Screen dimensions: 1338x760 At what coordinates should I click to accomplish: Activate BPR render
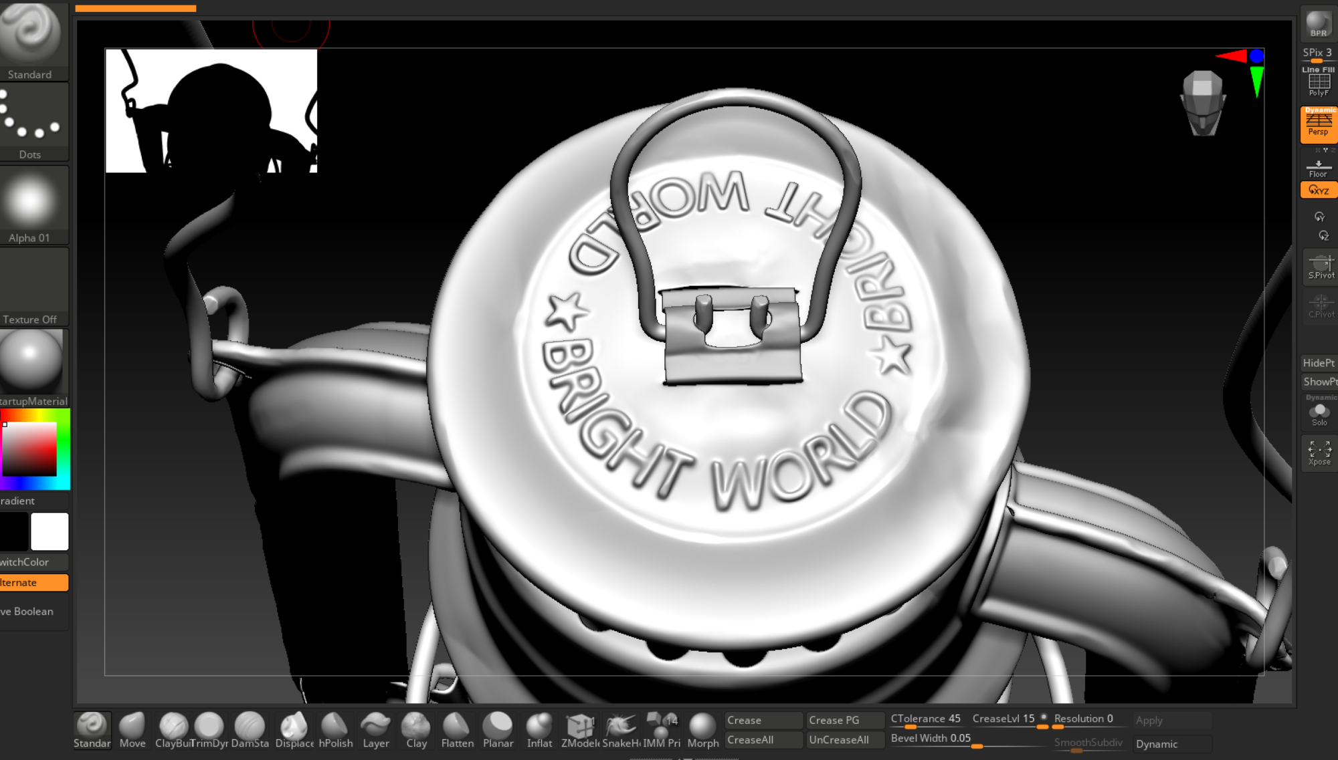tap(1319, 23)
